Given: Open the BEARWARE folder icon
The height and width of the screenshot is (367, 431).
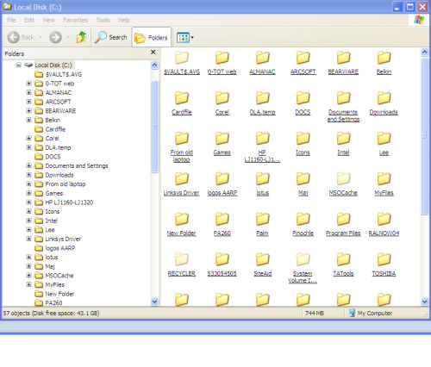Looking at the screenshot, I should click(x=343, y=58).
